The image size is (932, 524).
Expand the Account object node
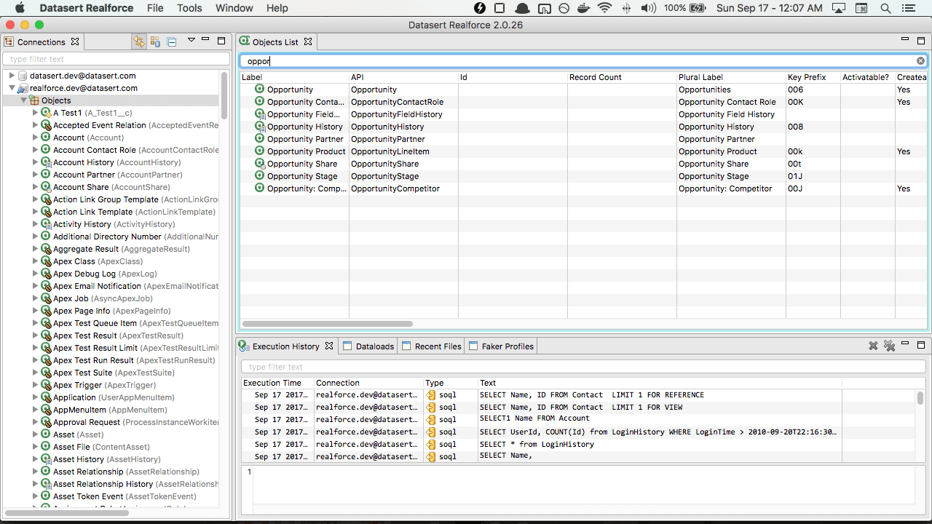coord(35,138)
